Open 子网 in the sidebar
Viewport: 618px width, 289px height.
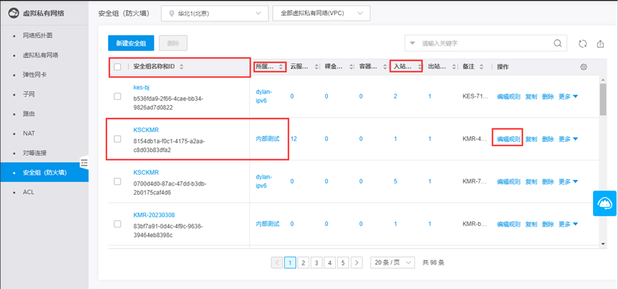[29, 94]
